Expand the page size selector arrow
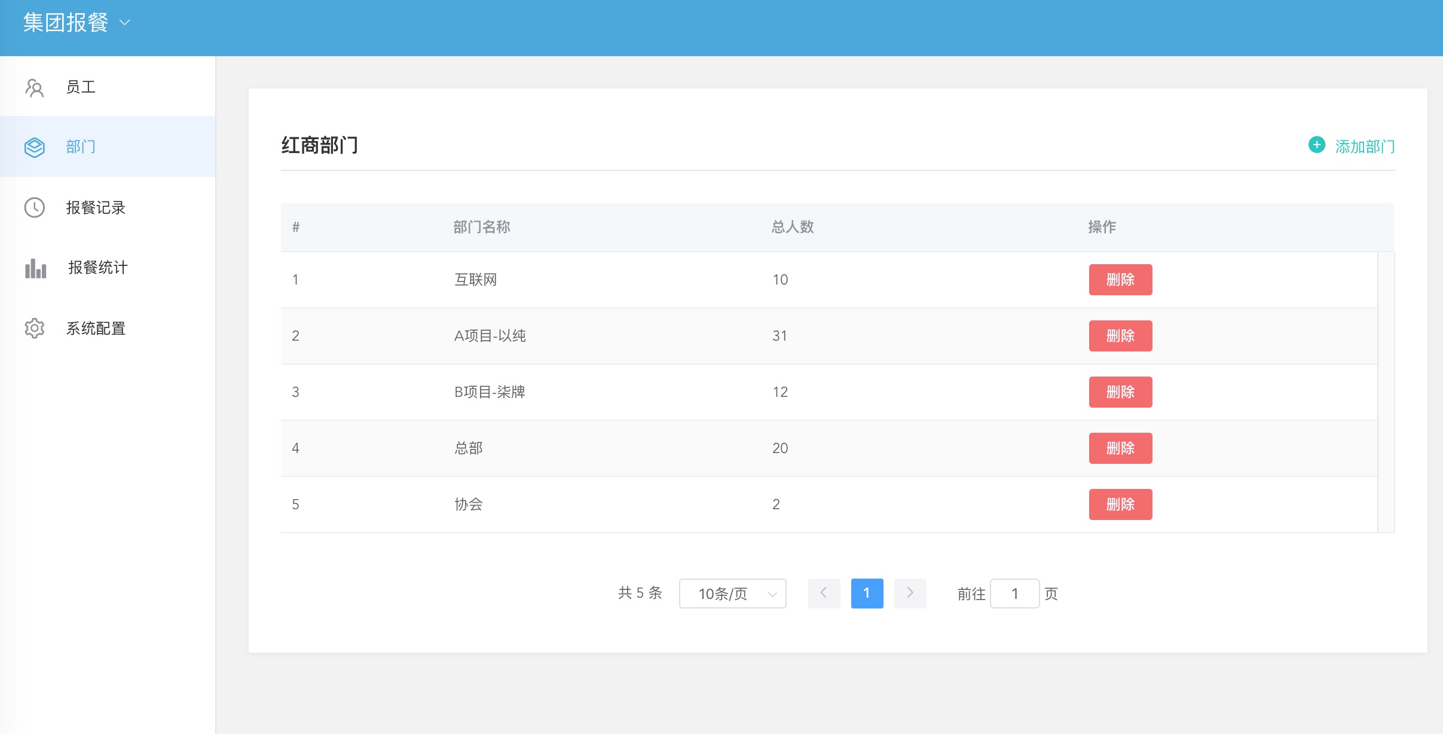The height and width of the screenshot is (734, 1443). point(772,593)
